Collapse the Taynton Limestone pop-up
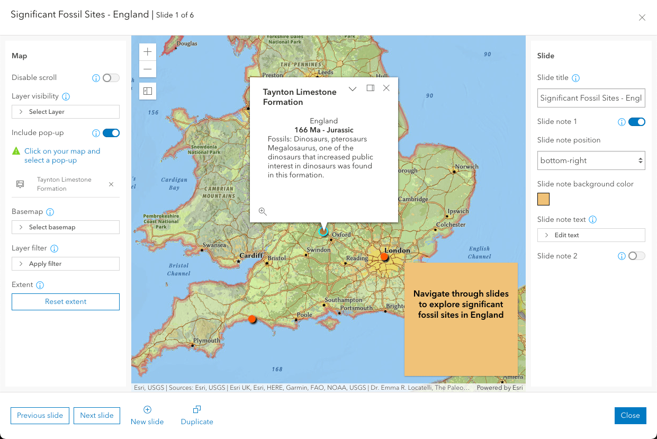 [353, 88]
